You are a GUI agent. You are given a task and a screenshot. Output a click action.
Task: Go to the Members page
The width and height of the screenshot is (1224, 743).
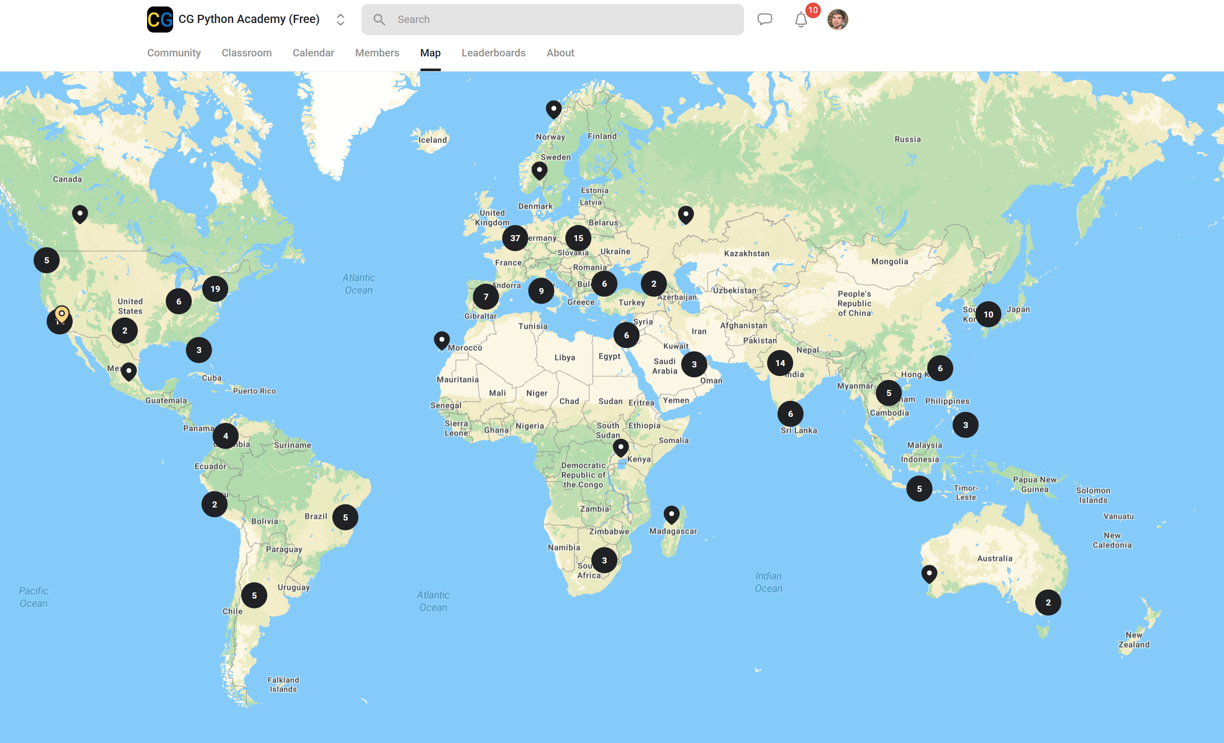click(377, 52)
